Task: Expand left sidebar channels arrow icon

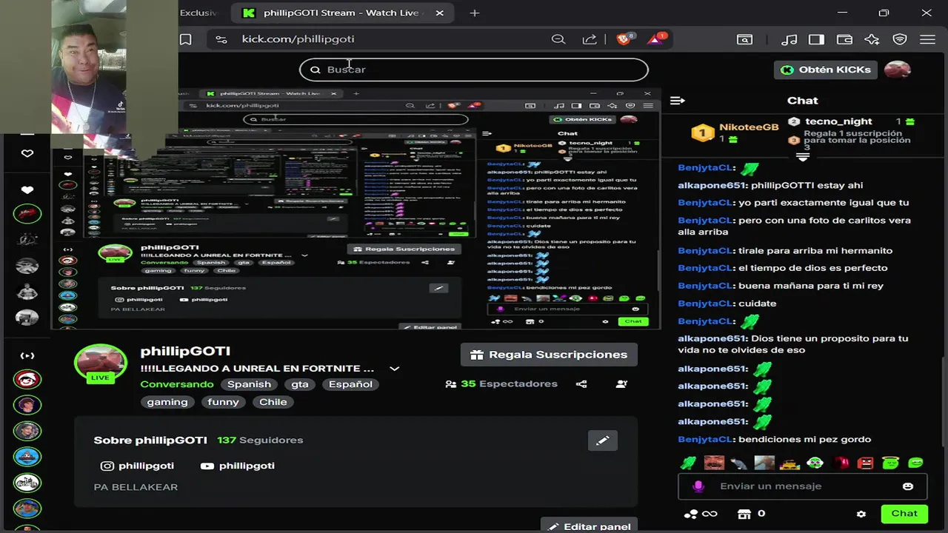Action: coord(27,356)
